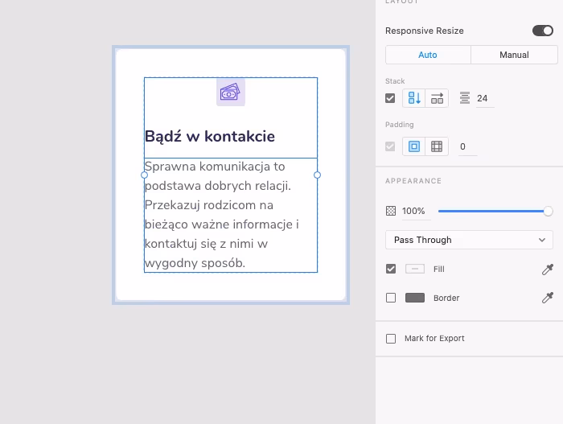Viewport: 563px width, 424px height.
Task: Edit the padding value 0
Action: (467, 146)
